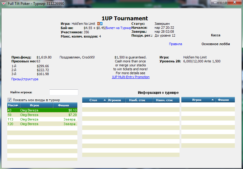Select Oleg Bereza entry at place 43
The width and height of the screenshot is (243, 169).
pyautogui.click(x=42, y=110)
